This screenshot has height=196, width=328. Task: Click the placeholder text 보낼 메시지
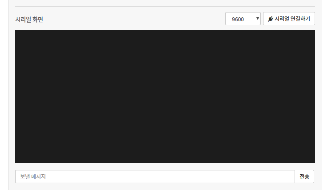click(33, 176)
